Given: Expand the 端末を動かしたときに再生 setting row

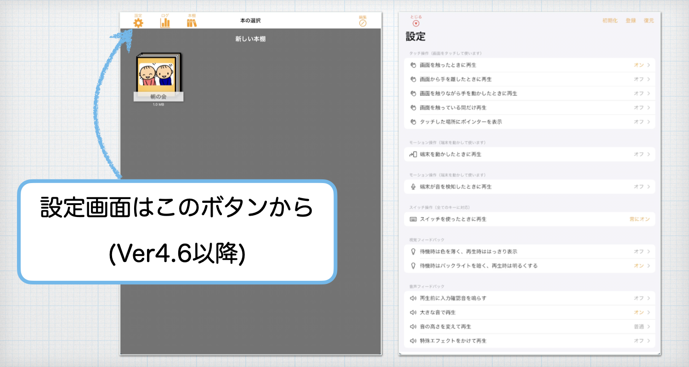Looking at the screenshot, I should click(x=639, y=155).
